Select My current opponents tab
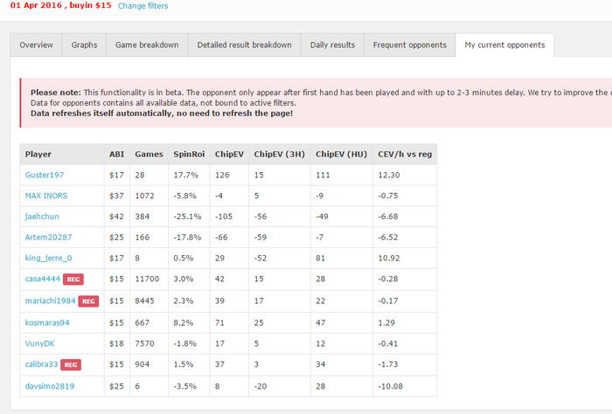Image resolution: width=612 pixels, height=414 pixels. coord(504,45)
